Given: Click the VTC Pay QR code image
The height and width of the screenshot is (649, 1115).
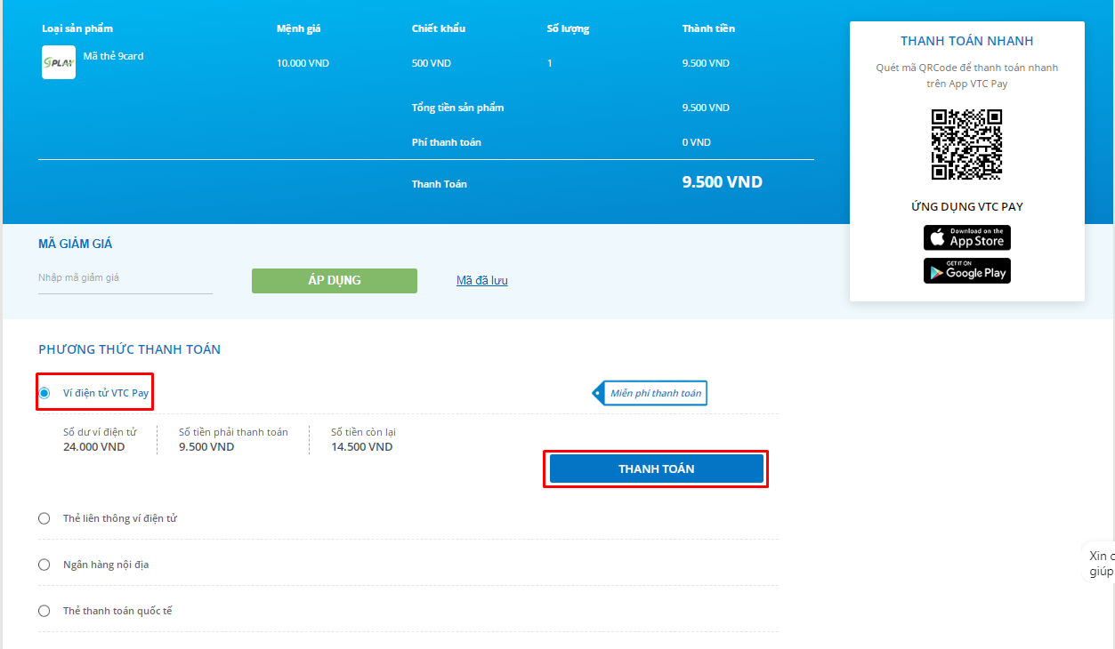Looking at the screenshot, I should pos(966,145).
